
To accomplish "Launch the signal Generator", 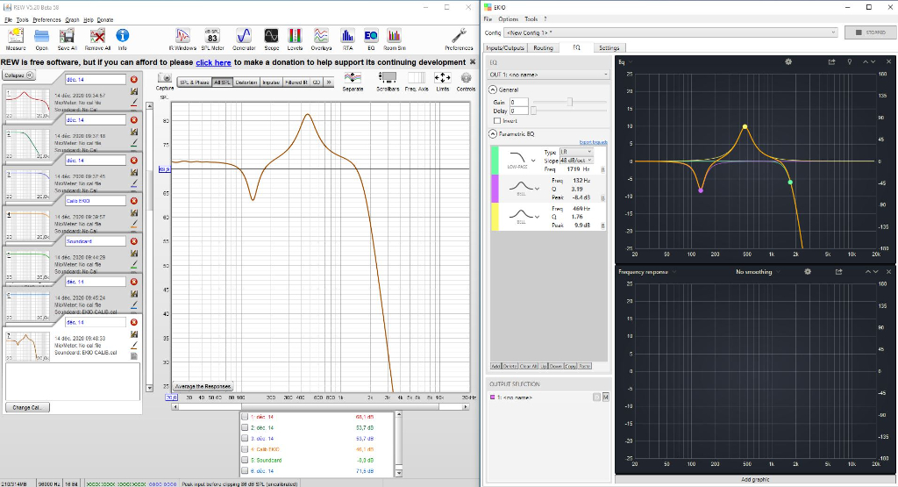I will click(x=244, y=35).
